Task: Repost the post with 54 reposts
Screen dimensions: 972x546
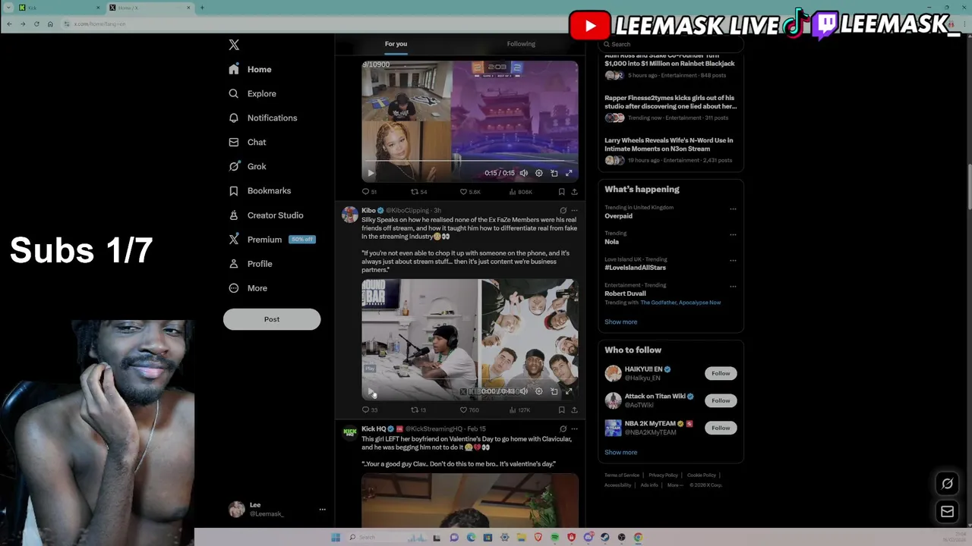Action: click(x=418, y=192)
